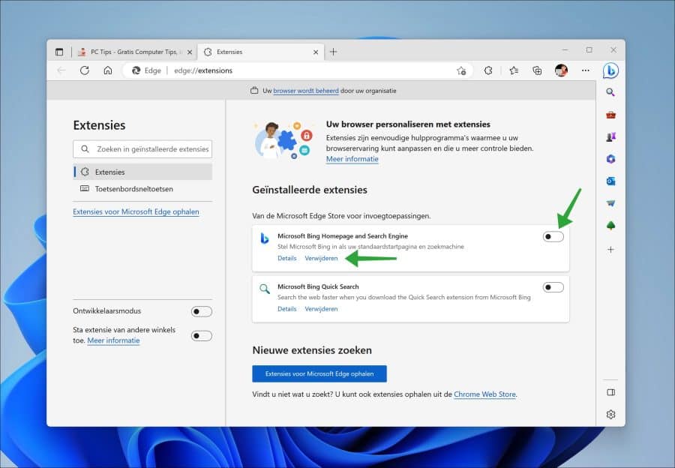675x468 pixels.
Task: Click the Bing Quick Search magnifier icon
Action: 265,289
